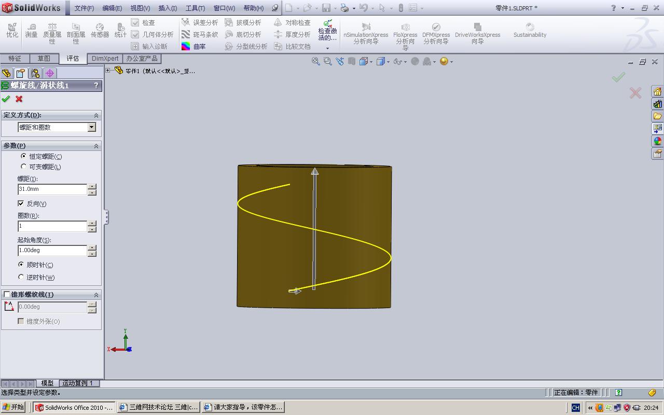Click the Measure (测量) tool
664x415 pixels.
point(31,30)
